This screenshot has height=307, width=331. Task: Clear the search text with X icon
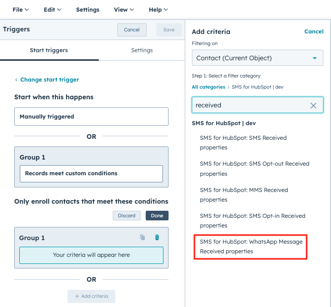313,105
